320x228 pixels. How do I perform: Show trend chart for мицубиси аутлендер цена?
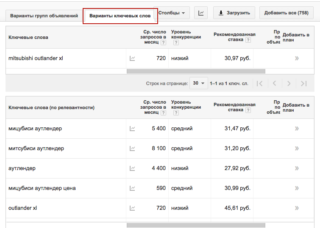click(132, 188)
